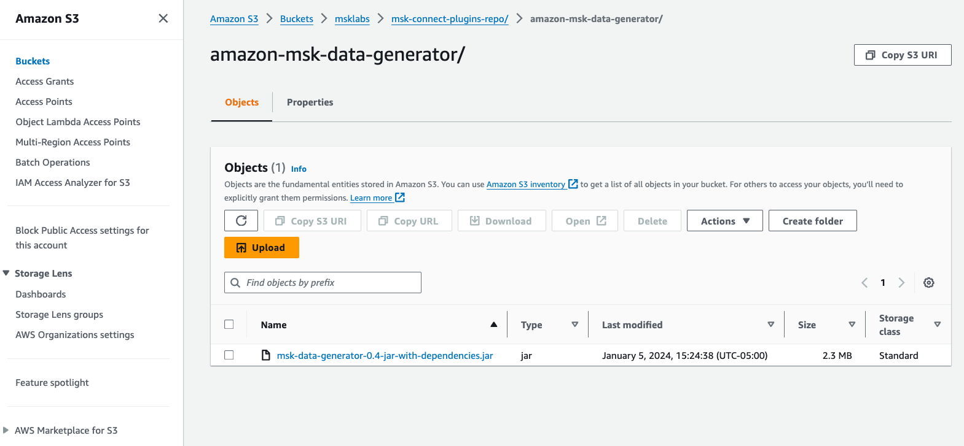
Task: Open Storage Lens Dashboards
Action: pos(41,294)
